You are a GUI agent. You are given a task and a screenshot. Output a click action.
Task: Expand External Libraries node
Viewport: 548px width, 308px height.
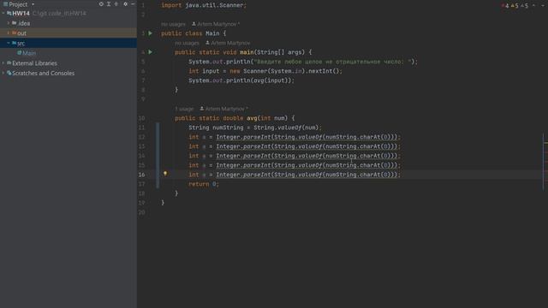click(x=3, y=63)
